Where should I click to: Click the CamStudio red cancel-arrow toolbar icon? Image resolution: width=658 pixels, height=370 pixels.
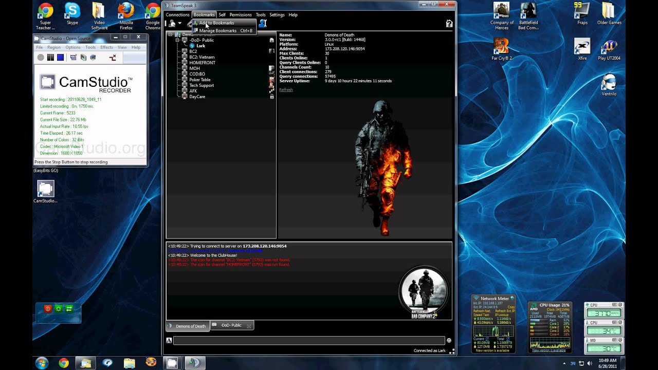point(113,58)
